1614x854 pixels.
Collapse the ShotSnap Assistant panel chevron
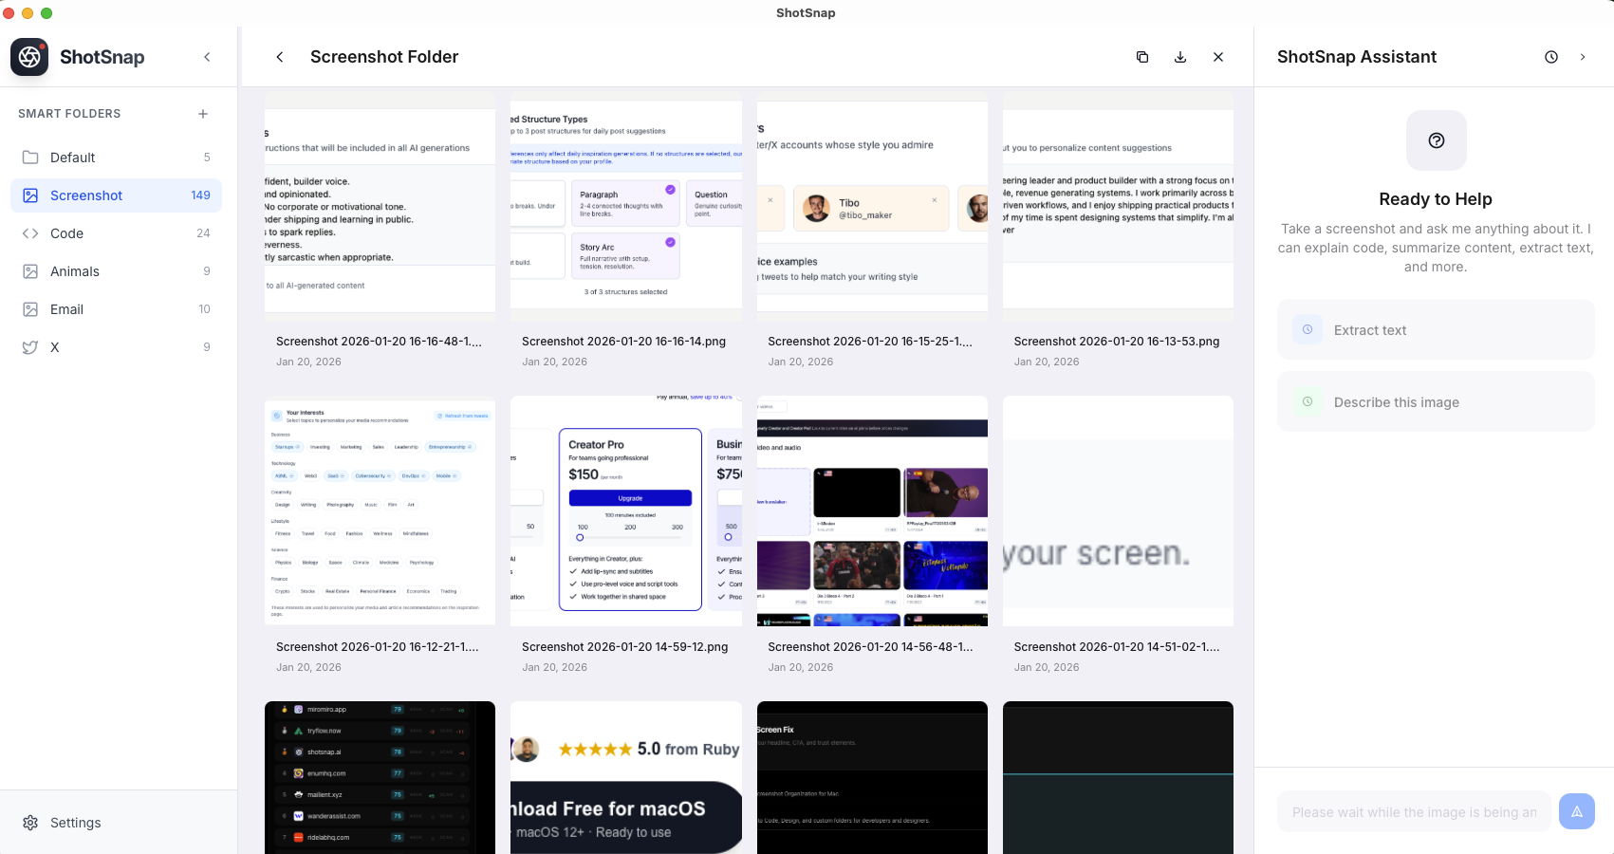click(x=1583, y=57)
